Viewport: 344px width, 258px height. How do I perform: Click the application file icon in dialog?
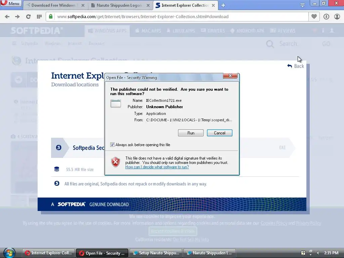116,103
